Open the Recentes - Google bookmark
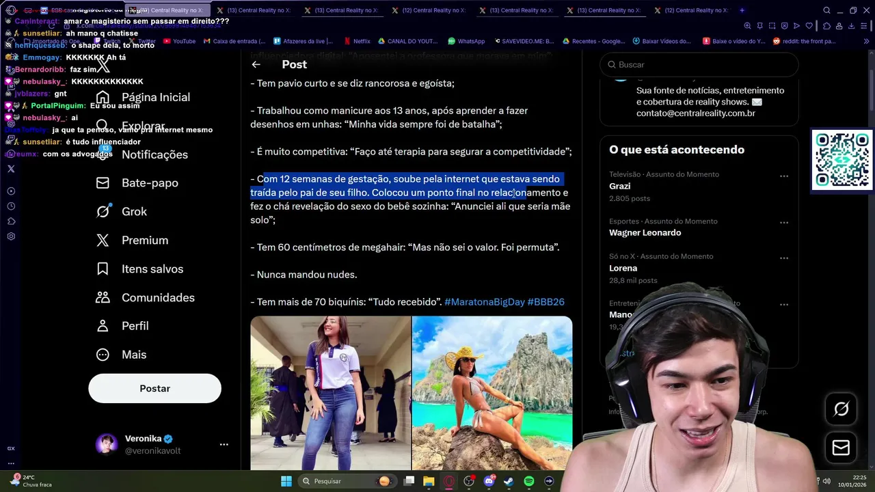The height and width of the screenshot is (492, 875). pyautogui.click(x=593, y=41)
